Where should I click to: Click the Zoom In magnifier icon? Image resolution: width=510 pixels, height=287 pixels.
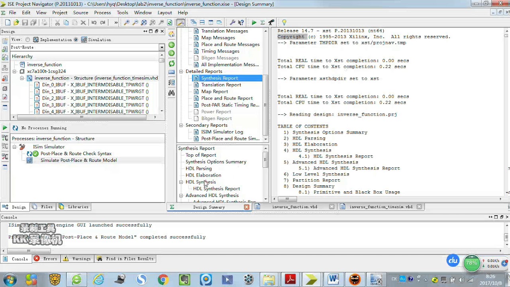click(x=127, y=23)
